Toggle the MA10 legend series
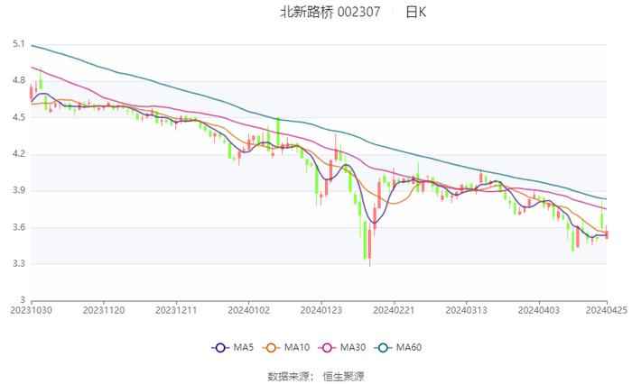The width and height of the screenshot is (632, 384). (298, 347)
